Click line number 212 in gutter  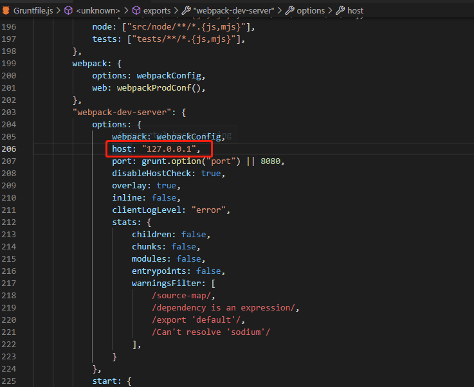(9, 222)
